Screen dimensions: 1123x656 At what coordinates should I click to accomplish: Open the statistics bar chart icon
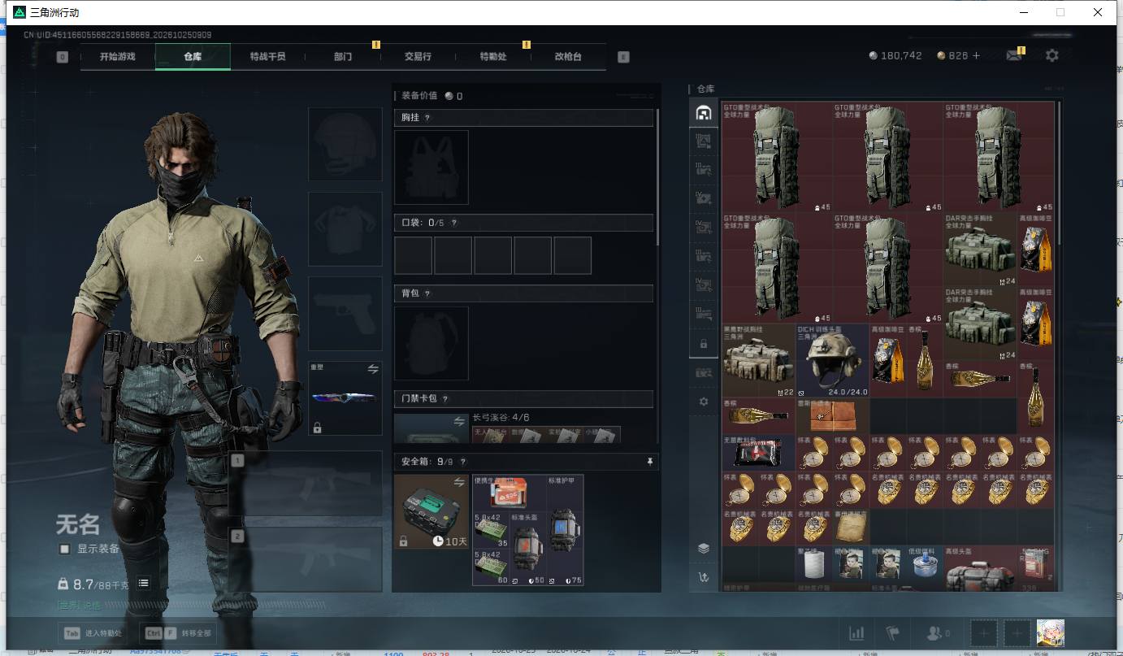(856, 633)
